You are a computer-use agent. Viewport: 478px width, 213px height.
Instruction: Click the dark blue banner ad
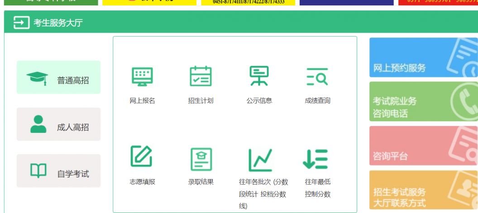pyautogui.click(x=347, y=2)
